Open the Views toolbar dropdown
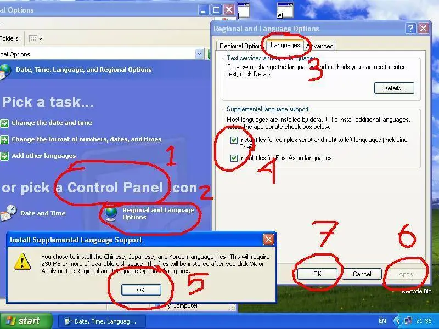This screenshot has height=329, width=439. click(36, 38)
